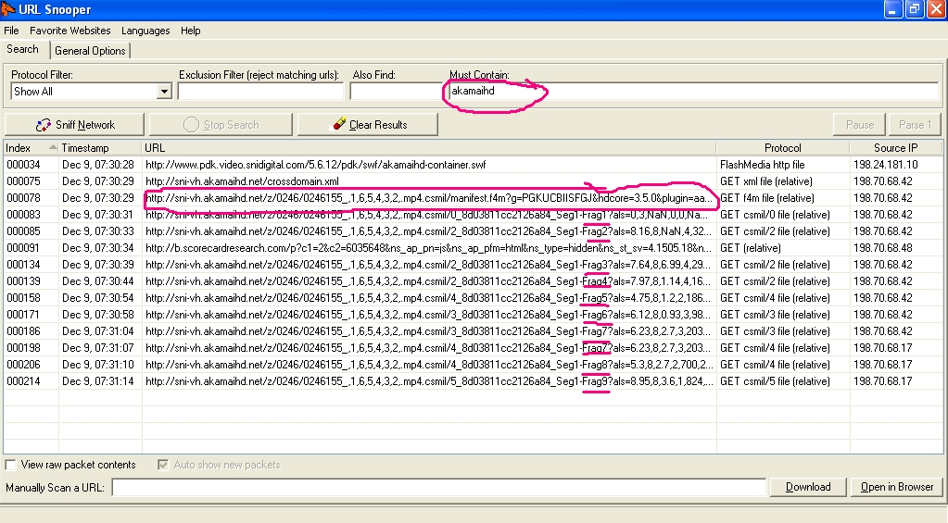
Task: Click timestamp Dec 9, 07:31:14
Action: (98, 381)
